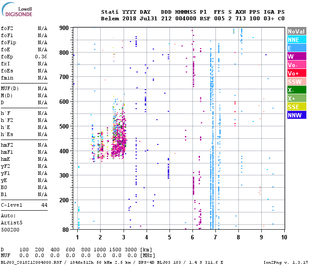The height and width of the screenshot is (265, 309).
Task: Click the Lowell Digisonde logo
Action: pos(17,9)
